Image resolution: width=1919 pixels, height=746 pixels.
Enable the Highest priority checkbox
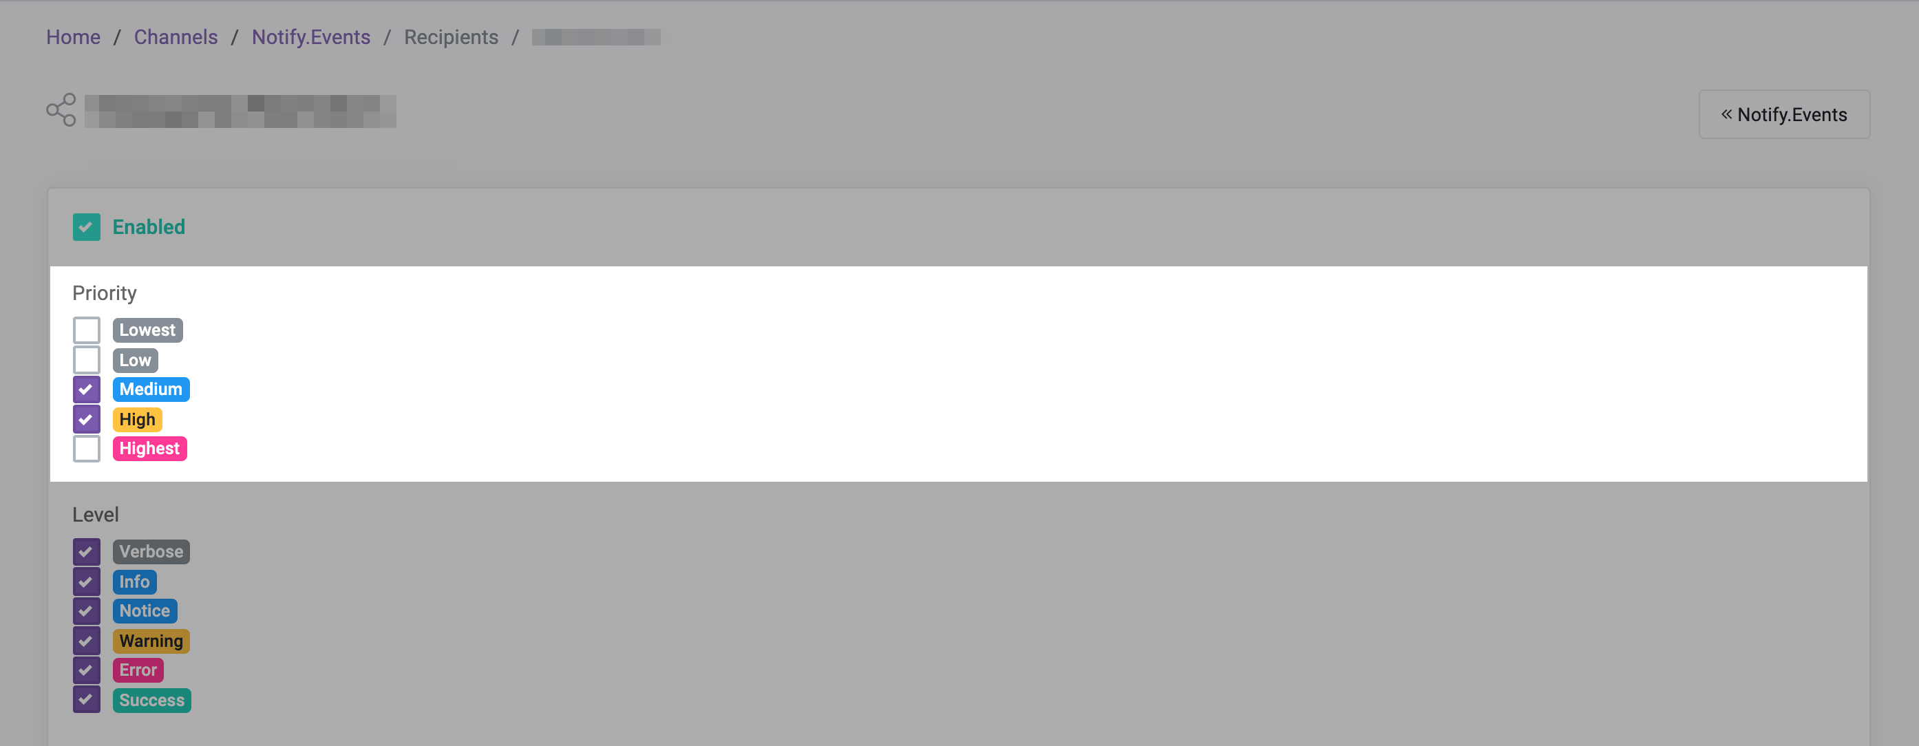click(87, 447)
